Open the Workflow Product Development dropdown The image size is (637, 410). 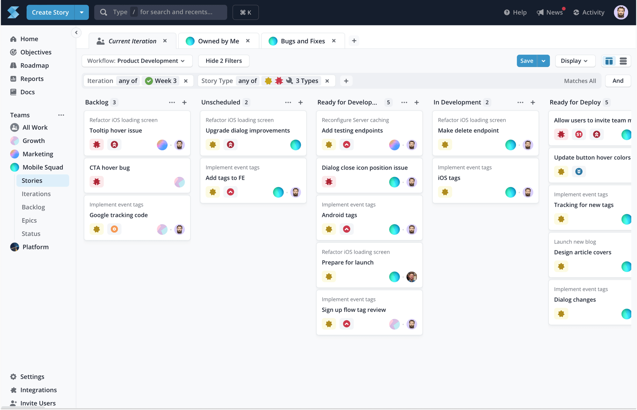(x=137, y=61)
